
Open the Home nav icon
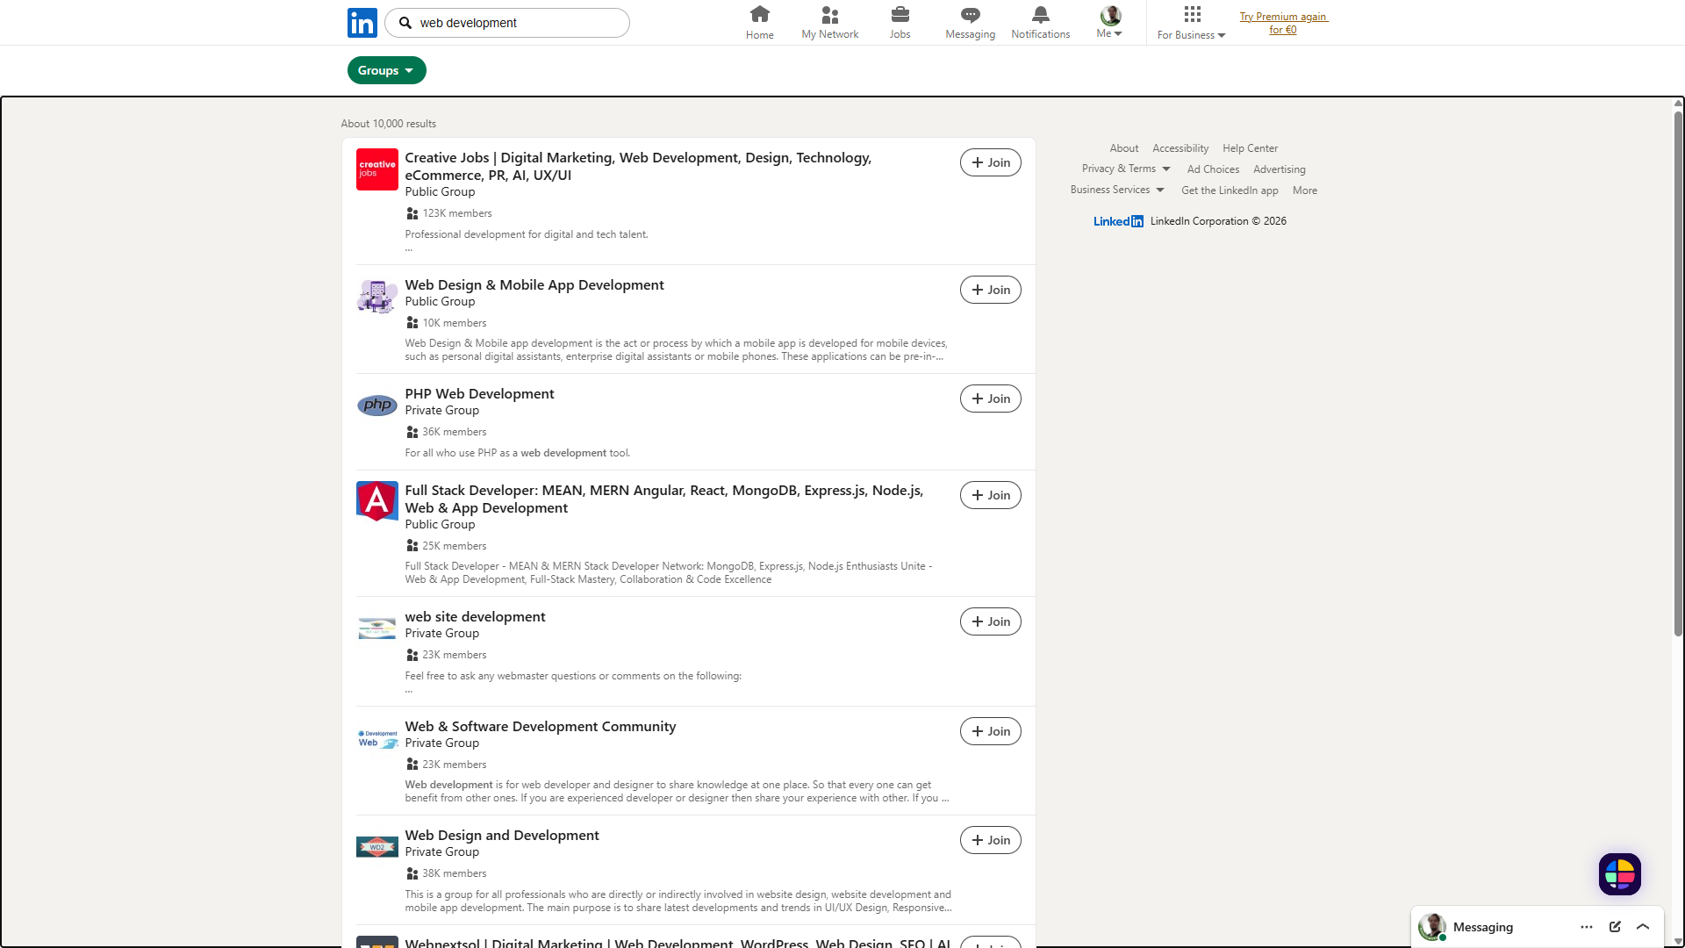click(x=760, y=23)
